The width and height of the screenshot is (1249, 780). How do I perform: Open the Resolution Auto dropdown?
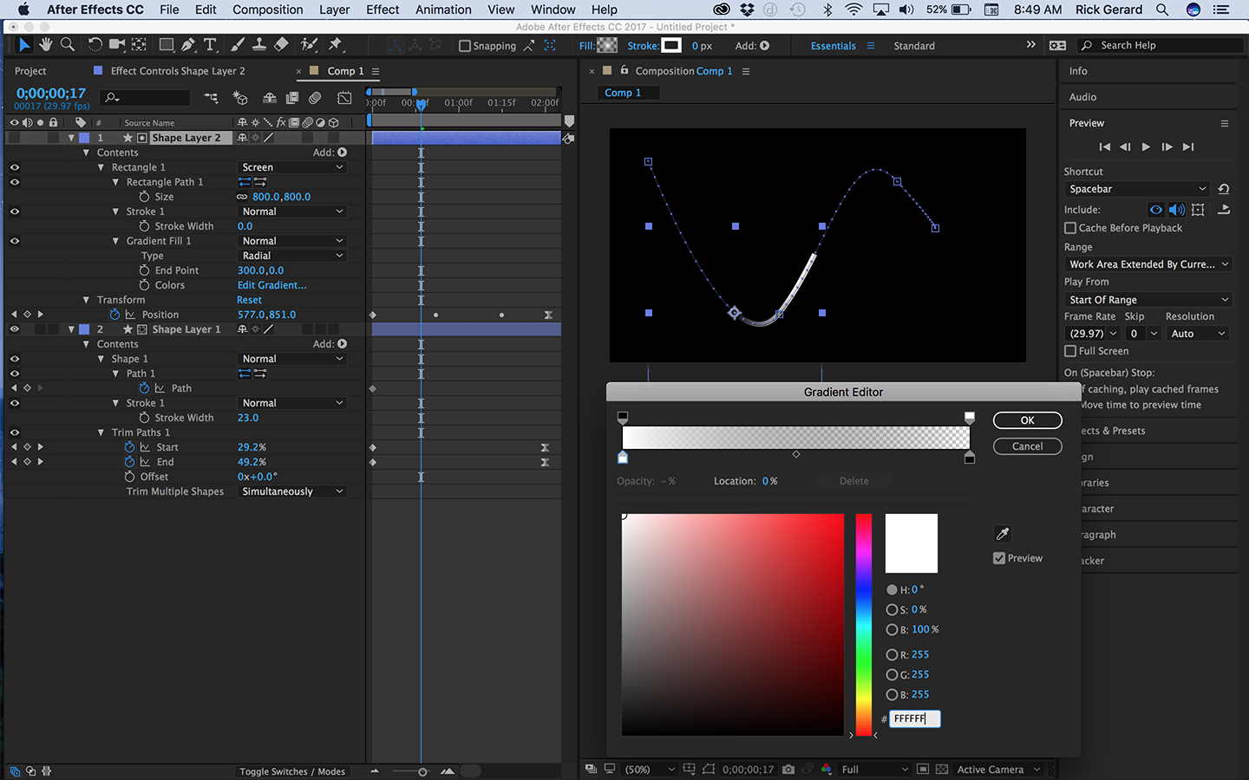point(1198,334)
